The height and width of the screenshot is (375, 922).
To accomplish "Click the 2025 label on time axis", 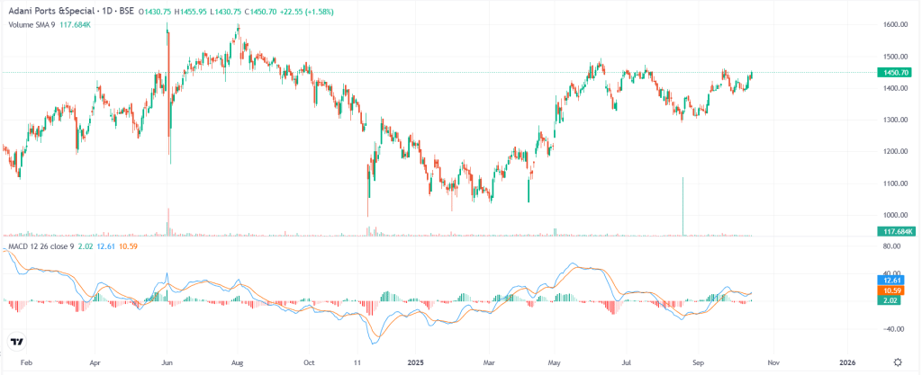I will coord(417,362).
